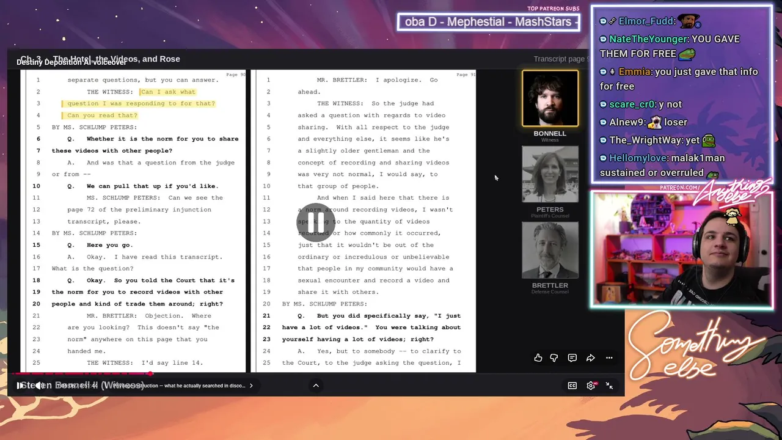Click chat username Emmia
This screenshot has width=782, height=440.
[x=635, y=71]
